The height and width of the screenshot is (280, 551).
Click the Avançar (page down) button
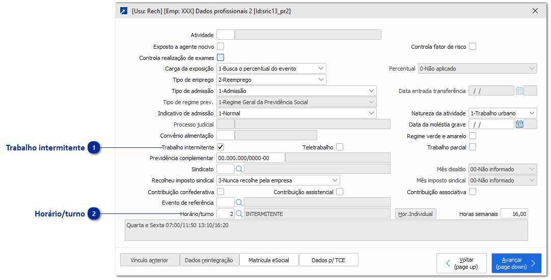tap(516, 263)
